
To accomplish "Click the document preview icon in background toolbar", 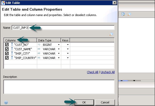I will click(x=123, y=14).
